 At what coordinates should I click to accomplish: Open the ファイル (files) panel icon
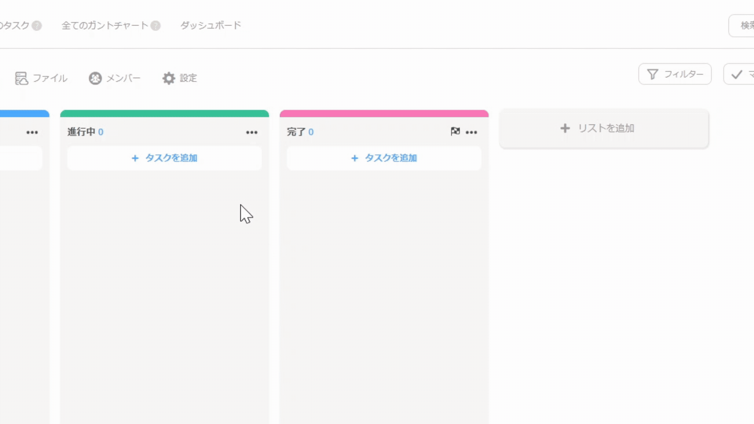click(22, 78)
